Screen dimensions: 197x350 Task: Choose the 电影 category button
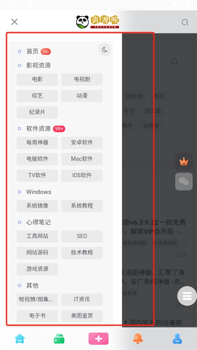point(37,80)
